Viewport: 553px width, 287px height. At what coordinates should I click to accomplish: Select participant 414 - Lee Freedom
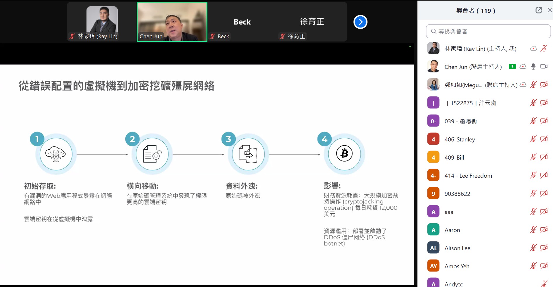[468, 176]
